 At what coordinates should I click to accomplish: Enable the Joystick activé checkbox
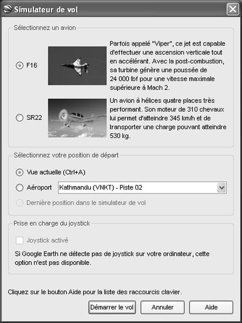pyautogui.click(x=20, y=240)
